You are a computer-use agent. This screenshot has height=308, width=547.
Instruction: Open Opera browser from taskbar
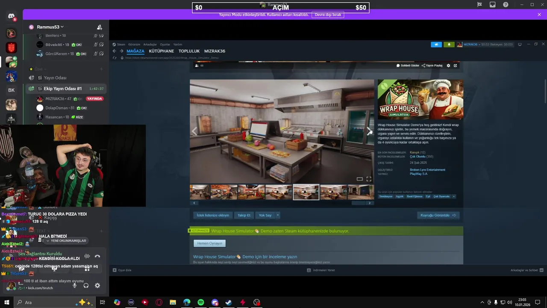(x=159, y=302)
